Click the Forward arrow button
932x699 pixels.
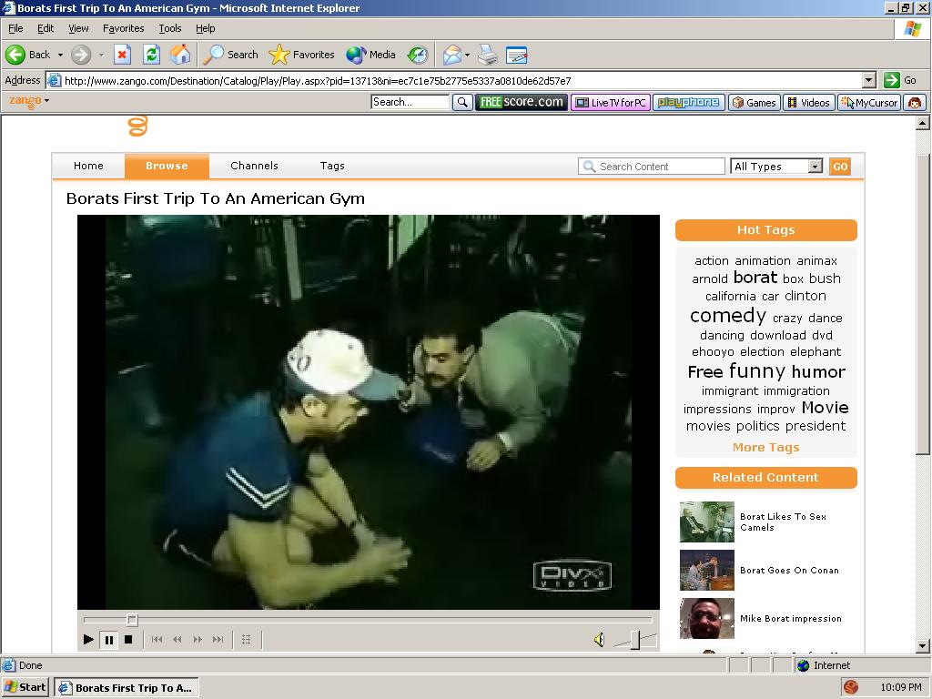(x=81, y=55)
